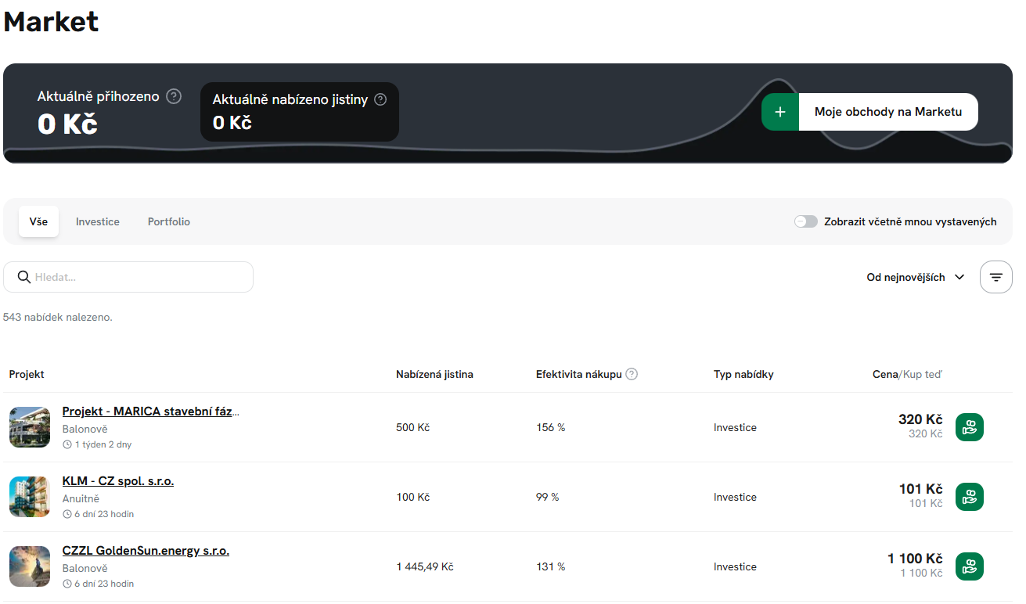Click help icon next to Aktuálně nabízeno jistiny

(x=380, y=99)
